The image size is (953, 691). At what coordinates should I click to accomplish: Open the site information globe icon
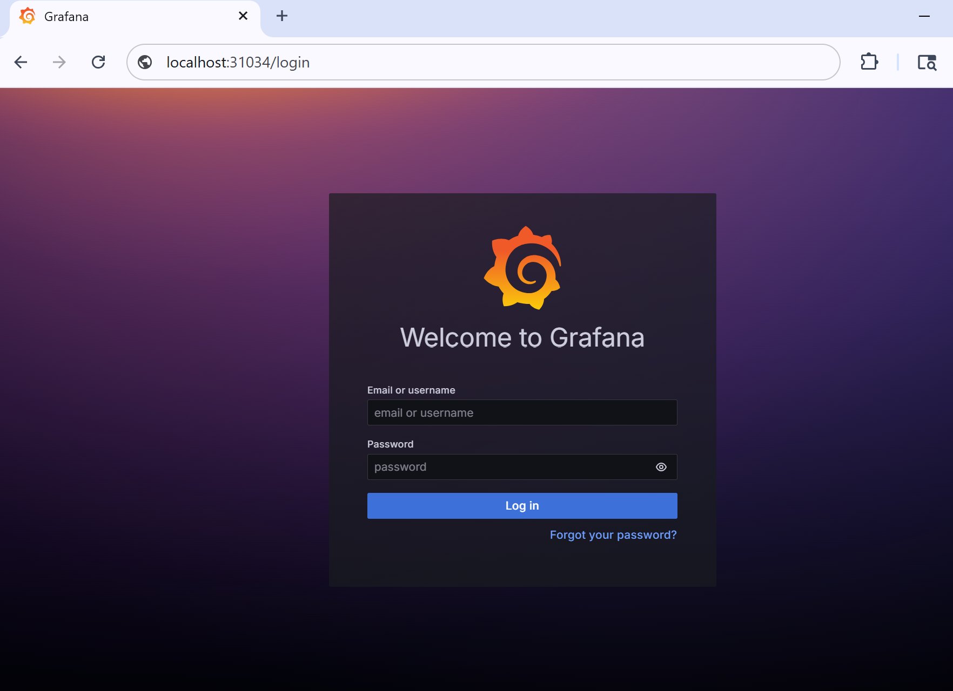(x=145, y=63)
